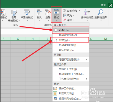Click the Insert (插入) cells icon
The image size is (113, 102).
[40, 12]
